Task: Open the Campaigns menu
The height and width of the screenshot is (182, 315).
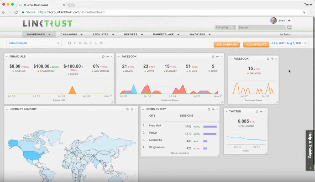Action: 72,34
